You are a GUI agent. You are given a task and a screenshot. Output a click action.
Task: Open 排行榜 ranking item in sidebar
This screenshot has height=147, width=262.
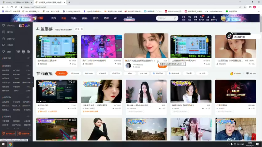tap(8, 32)
